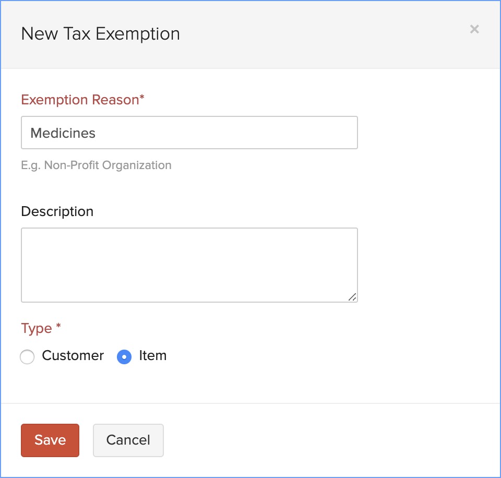This screenshot has width=501, height=478.
Task: Dismiss dialog using the X icon
Action: pyautogui.click(x=474, y=29)
